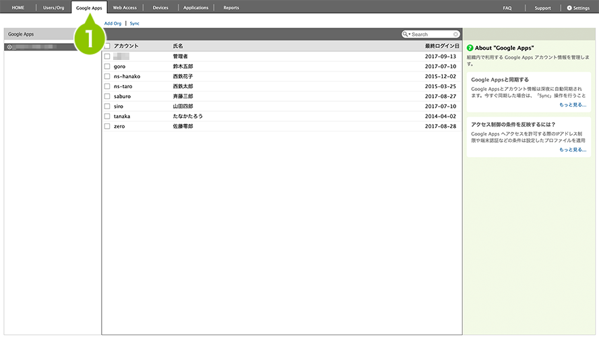Image resolution: width=599 pixels, height=337 pixels.
Task: Go to the Devices tab
Action: 160,7
